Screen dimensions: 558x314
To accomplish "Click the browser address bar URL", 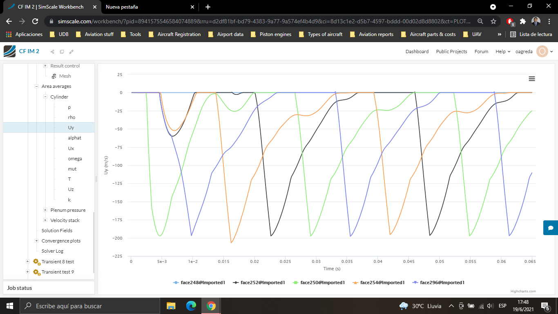I will point(264,21).
